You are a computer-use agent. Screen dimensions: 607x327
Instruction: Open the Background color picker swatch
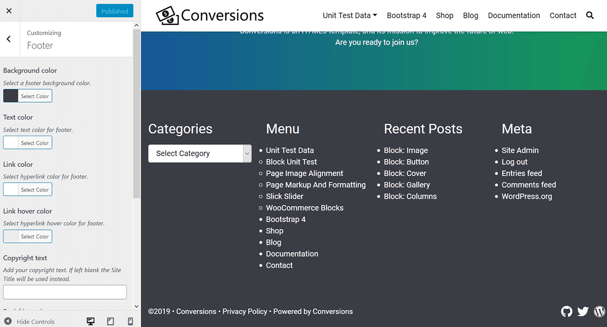click(11, 96)
